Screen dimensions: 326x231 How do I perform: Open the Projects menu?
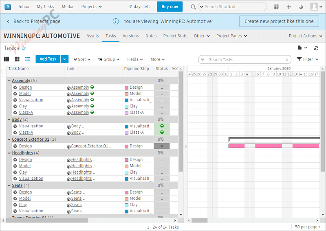91,7
